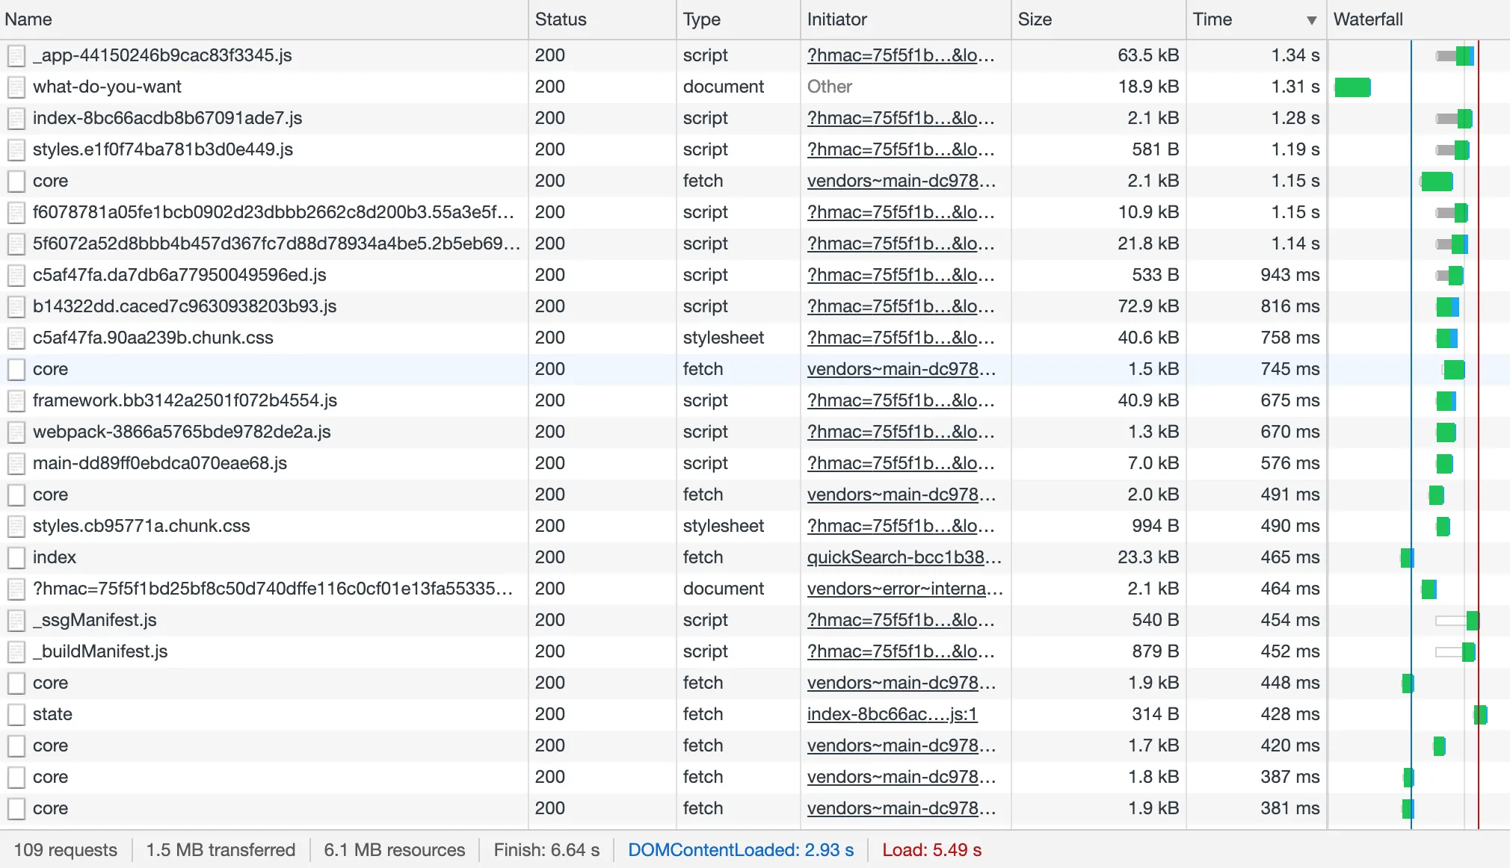The height and width of the screenshot is (868, 1510).
Task: Click the document icon next to what-do-you-want
Action: (16, 87)
